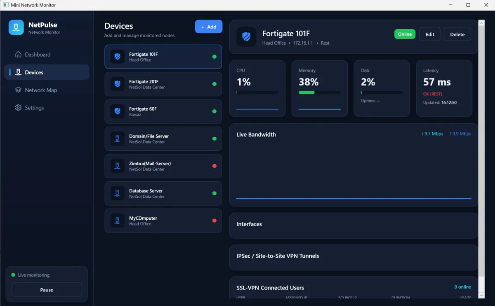
Task: Click the Zimbra(Mail-Server) device icon
Action: pos(118,166)
